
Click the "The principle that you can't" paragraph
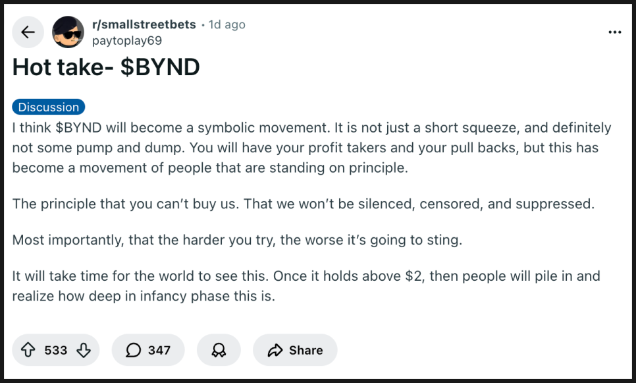tap(303, 203)
